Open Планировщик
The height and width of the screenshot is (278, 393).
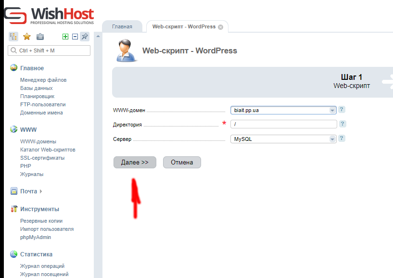[x=38, y=96]
